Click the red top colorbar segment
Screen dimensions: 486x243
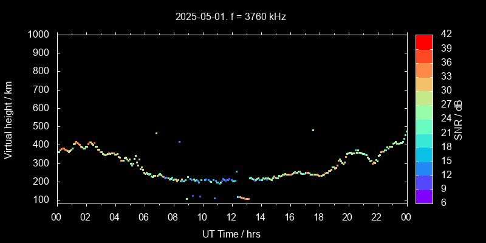point(424,41)
